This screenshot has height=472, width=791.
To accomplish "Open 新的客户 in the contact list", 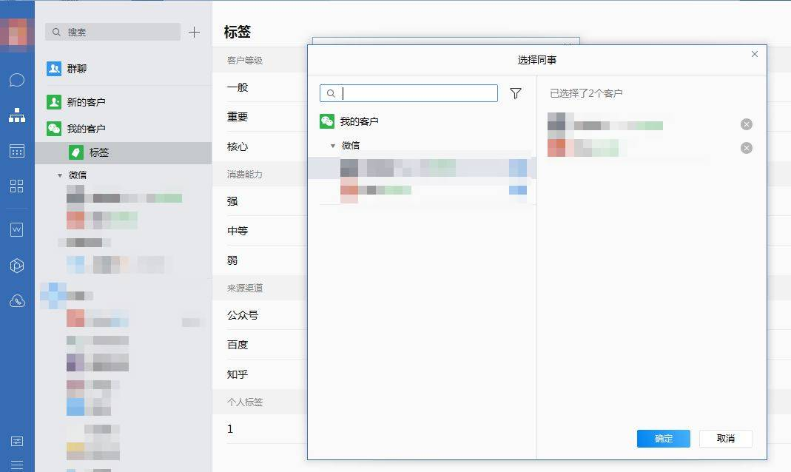I will [x=86, y=102].
